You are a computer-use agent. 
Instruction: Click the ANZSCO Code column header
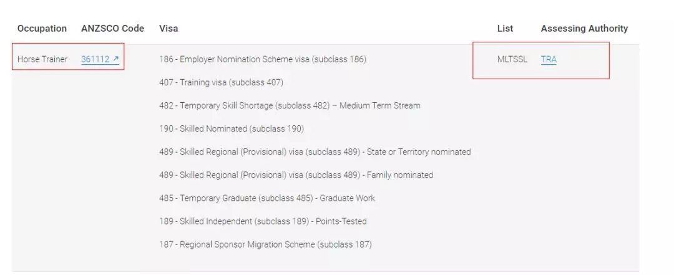tap(112, 29)
